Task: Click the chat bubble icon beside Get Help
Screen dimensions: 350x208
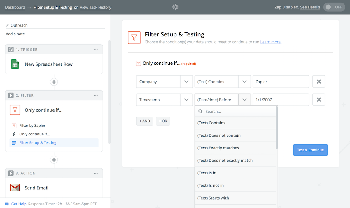Action: point(7,204)
